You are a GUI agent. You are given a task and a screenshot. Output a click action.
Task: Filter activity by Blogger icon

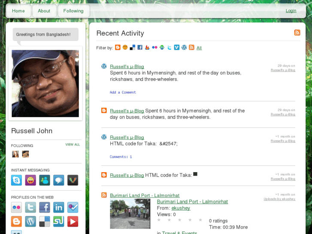[x=118, y=48]
